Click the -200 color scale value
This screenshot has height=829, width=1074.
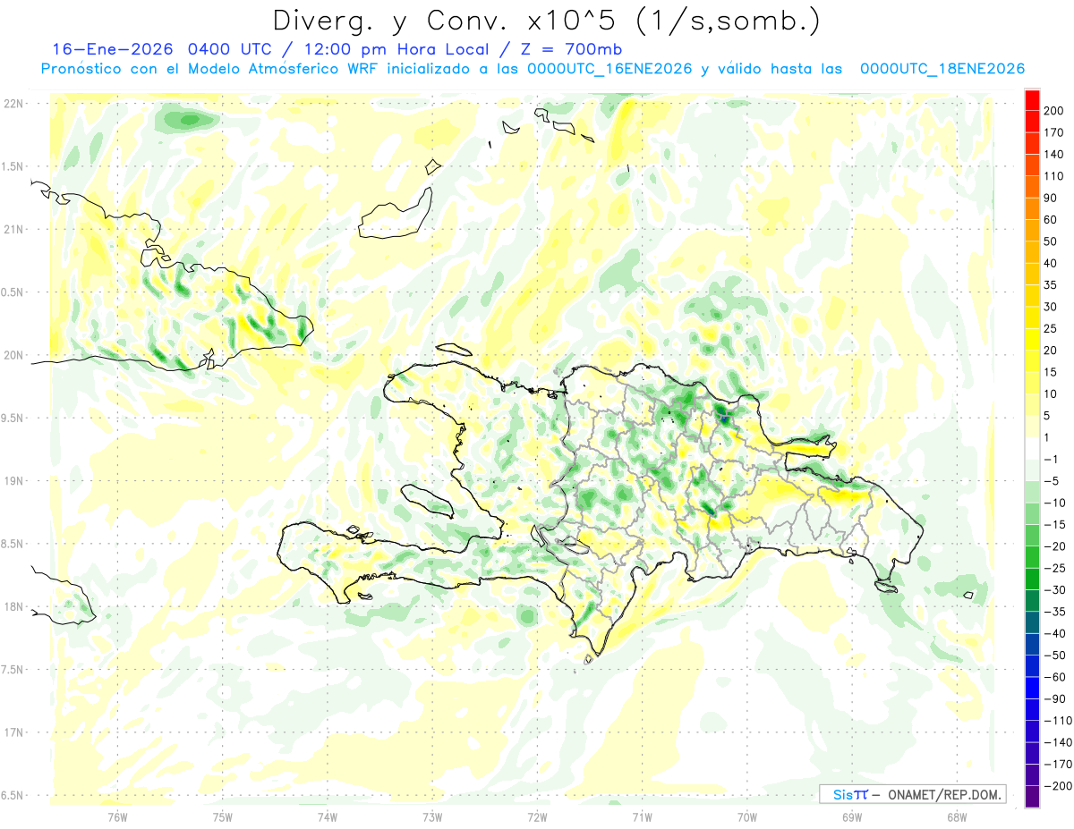coord(1060,785)
